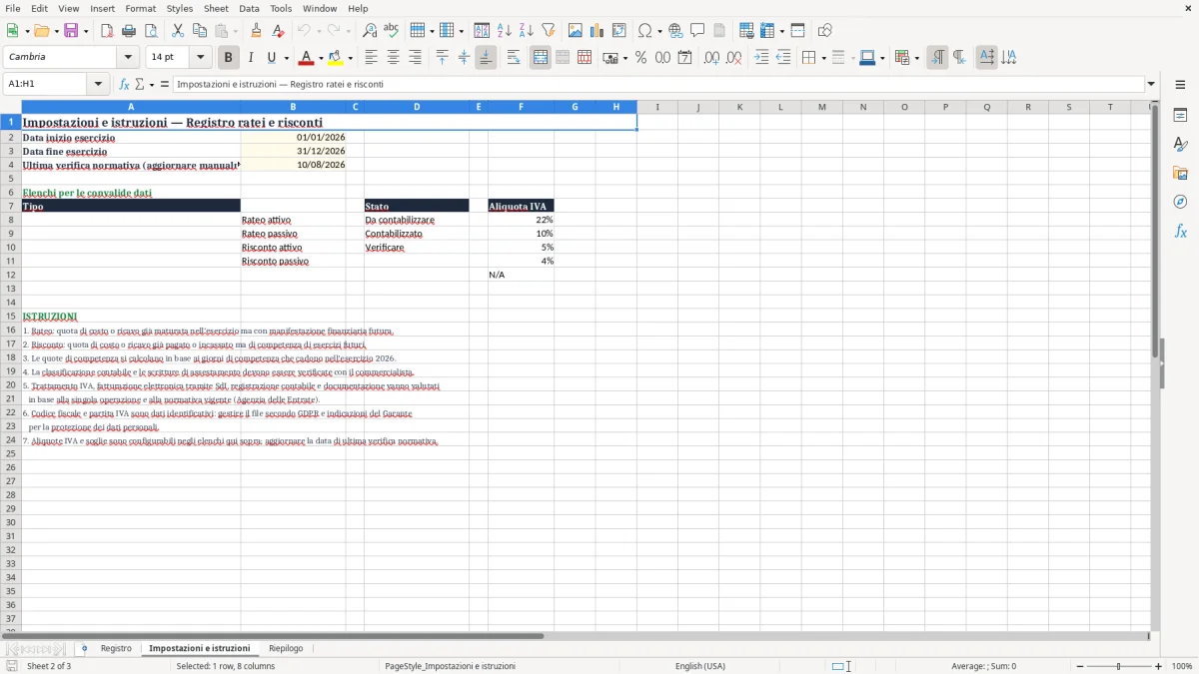Run the spelling check

[x=392, y=31]
